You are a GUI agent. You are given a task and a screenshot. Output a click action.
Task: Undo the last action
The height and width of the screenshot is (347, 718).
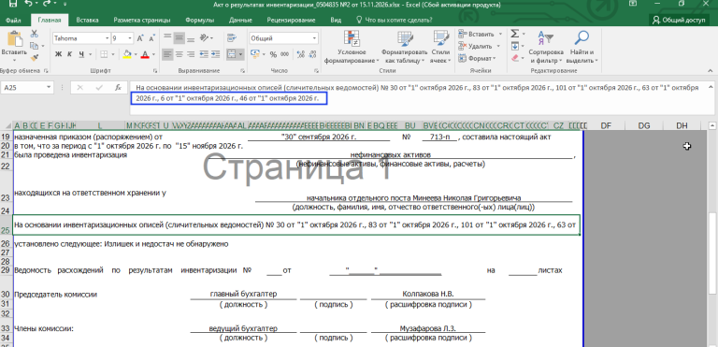tap(29, 4)
